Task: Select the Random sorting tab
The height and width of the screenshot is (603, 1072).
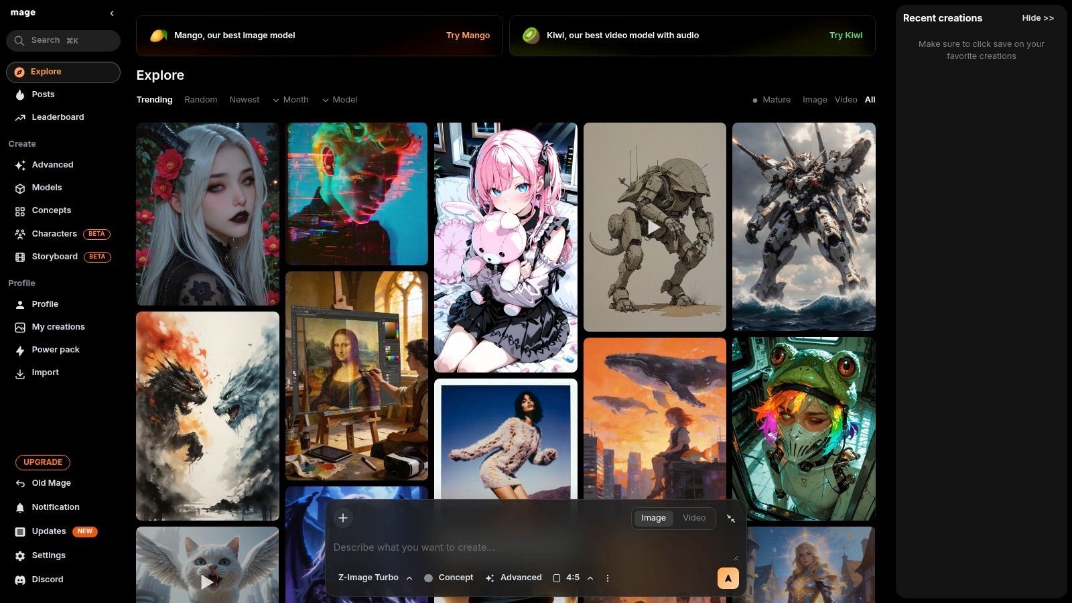Action: click(200, 100)
